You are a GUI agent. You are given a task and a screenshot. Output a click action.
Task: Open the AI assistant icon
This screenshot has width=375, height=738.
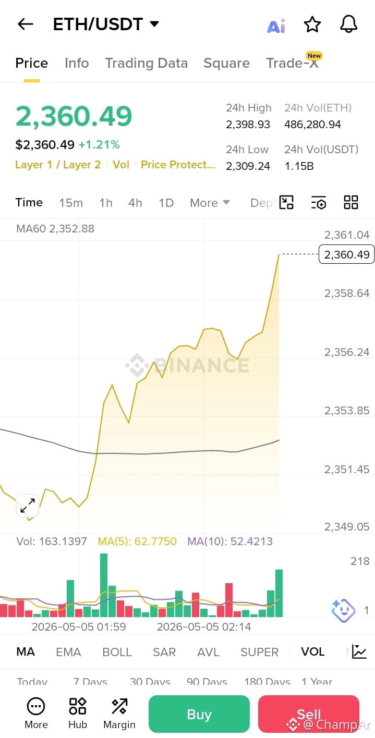pos(276,25)
